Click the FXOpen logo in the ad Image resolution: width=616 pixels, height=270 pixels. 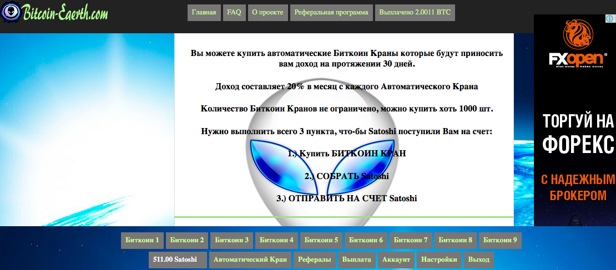point(578,44)
